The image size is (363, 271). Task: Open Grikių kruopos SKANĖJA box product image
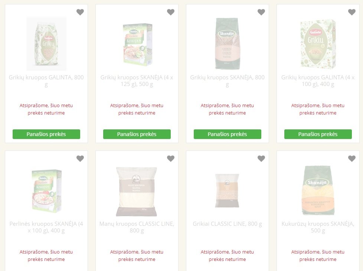point(137,44)
